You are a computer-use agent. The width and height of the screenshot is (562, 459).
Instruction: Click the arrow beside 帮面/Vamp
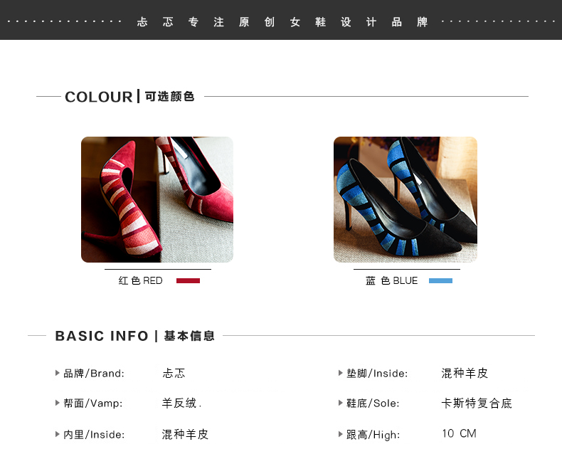(58, 403)
